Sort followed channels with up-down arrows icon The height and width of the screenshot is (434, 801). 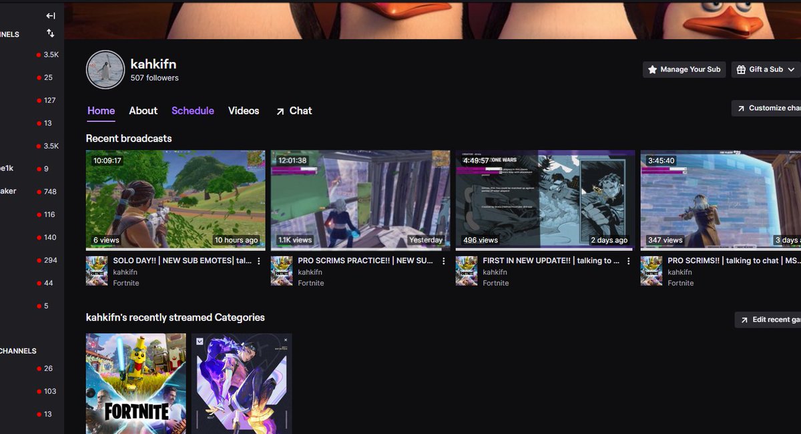click(51, 33)
